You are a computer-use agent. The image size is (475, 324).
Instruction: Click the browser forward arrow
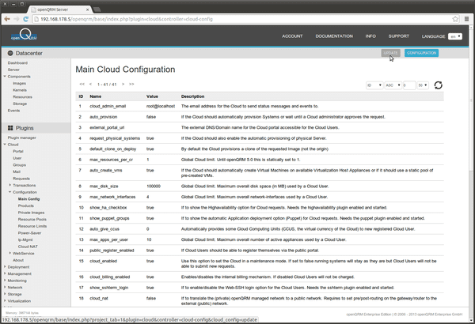click(17, 19)
